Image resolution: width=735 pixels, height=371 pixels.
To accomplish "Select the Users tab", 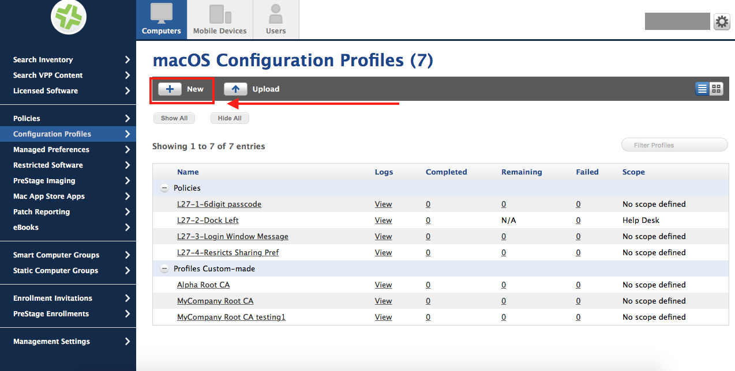I will tap(276, 20).
